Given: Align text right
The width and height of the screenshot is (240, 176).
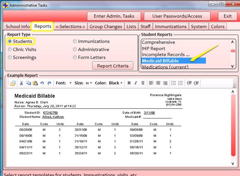Looking at the screenshot, I should 165,83.
